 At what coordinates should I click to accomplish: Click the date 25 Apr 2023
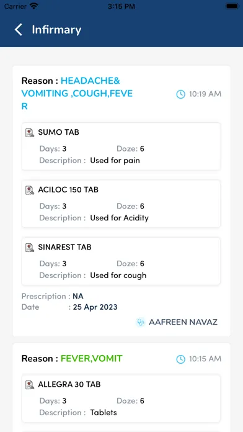[95, 307]
